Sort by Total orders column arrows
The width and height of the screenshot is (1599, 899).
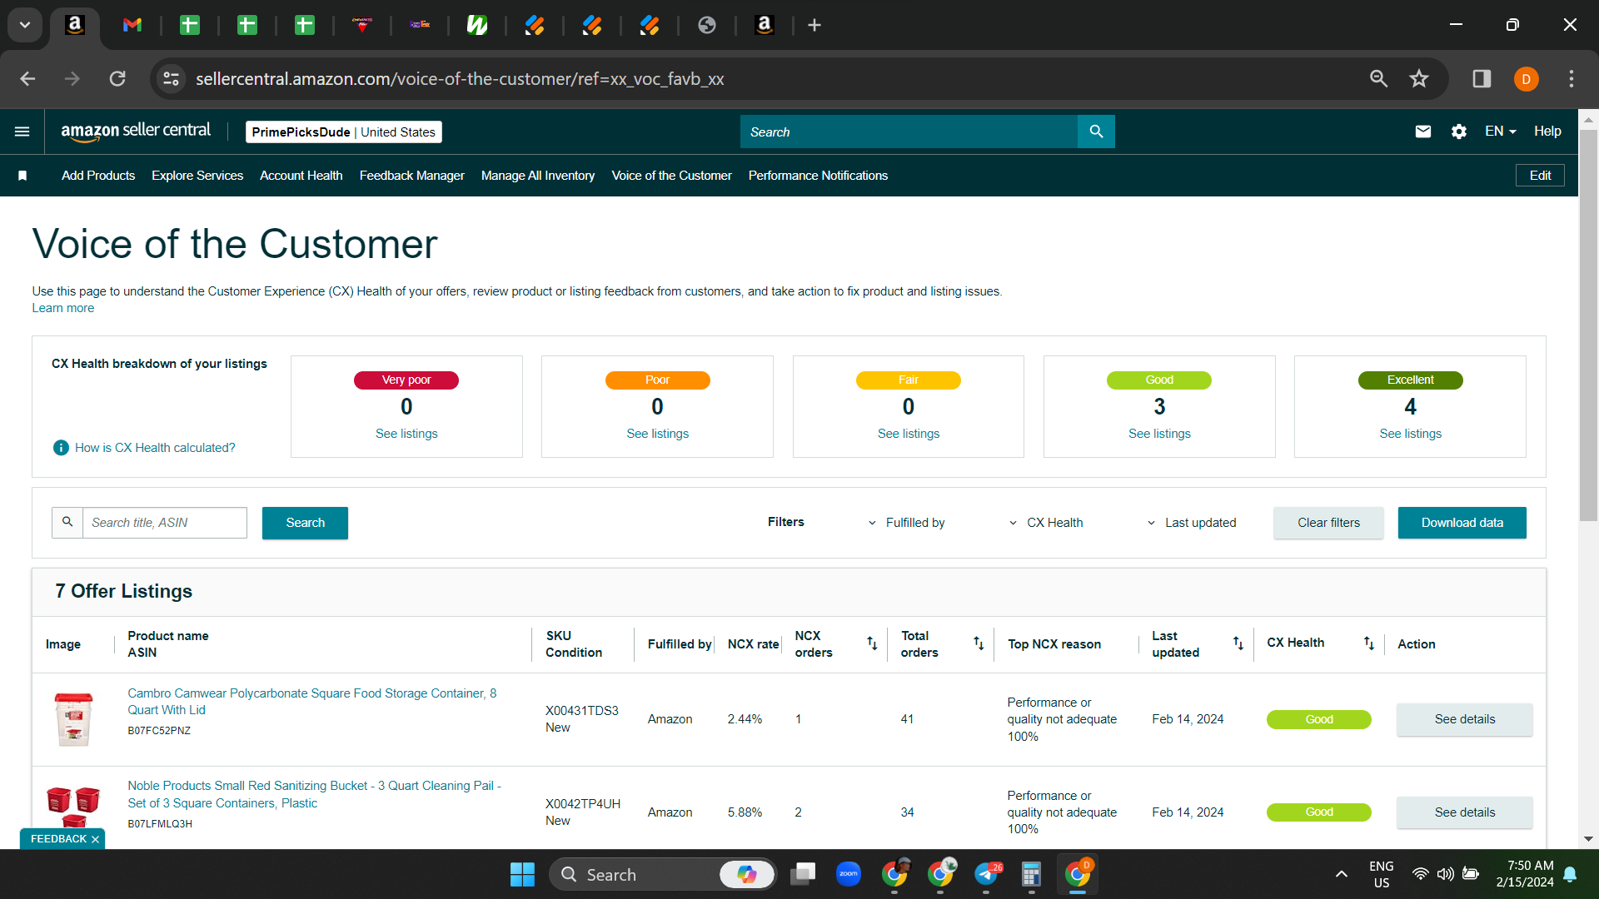click(979, 643)
